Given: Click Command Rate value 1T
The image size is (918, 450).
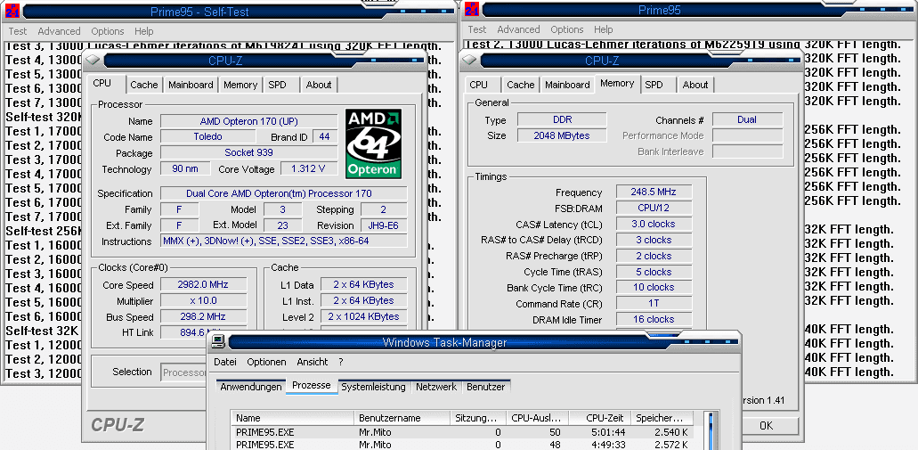Looking at the screenshot, I should pyautogui.click(x=654, y=304).
